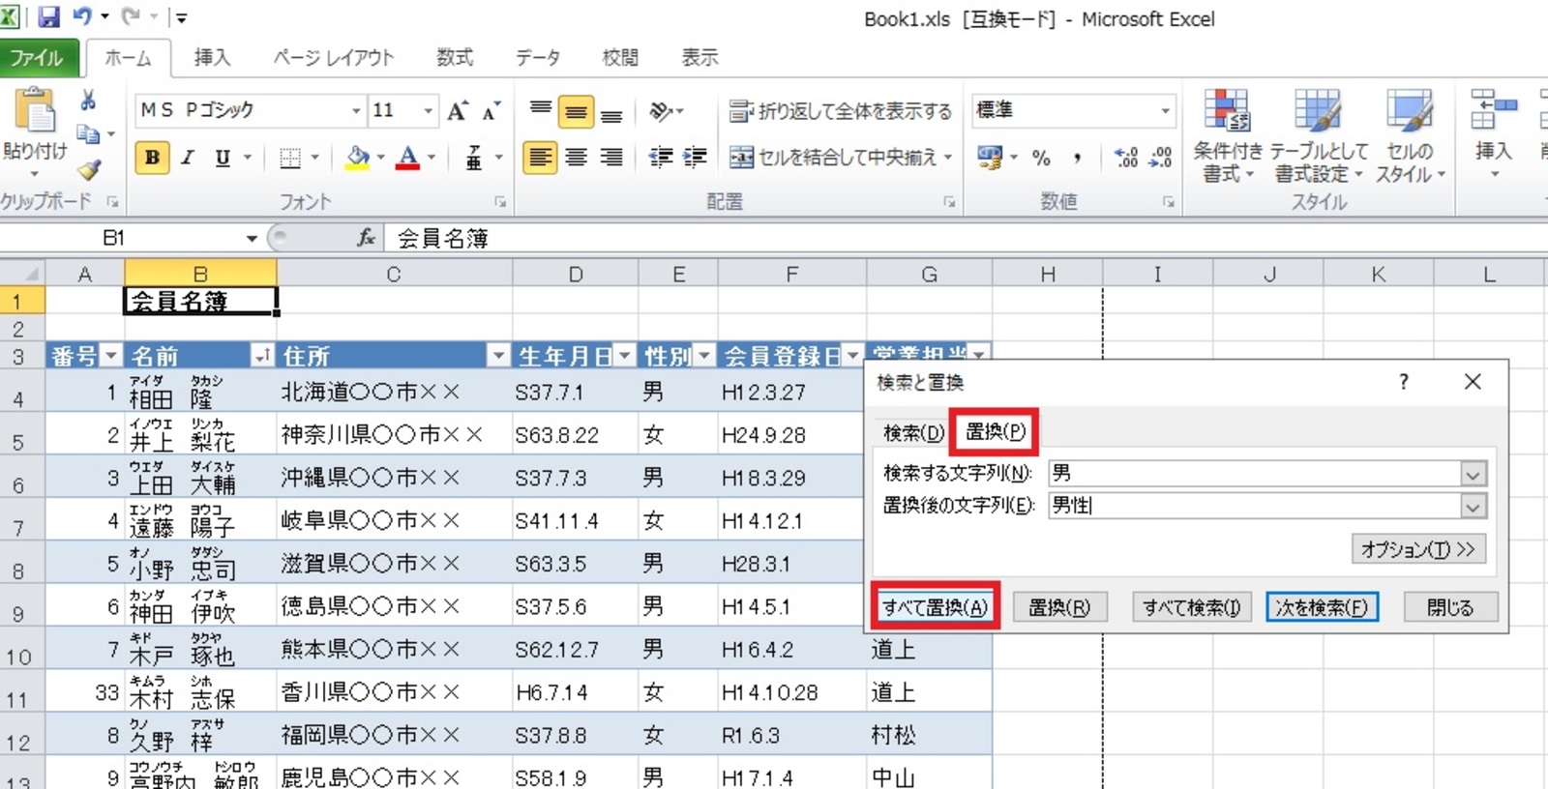
Task: Open the Name Box dropdown arrow
Action: 252,238
